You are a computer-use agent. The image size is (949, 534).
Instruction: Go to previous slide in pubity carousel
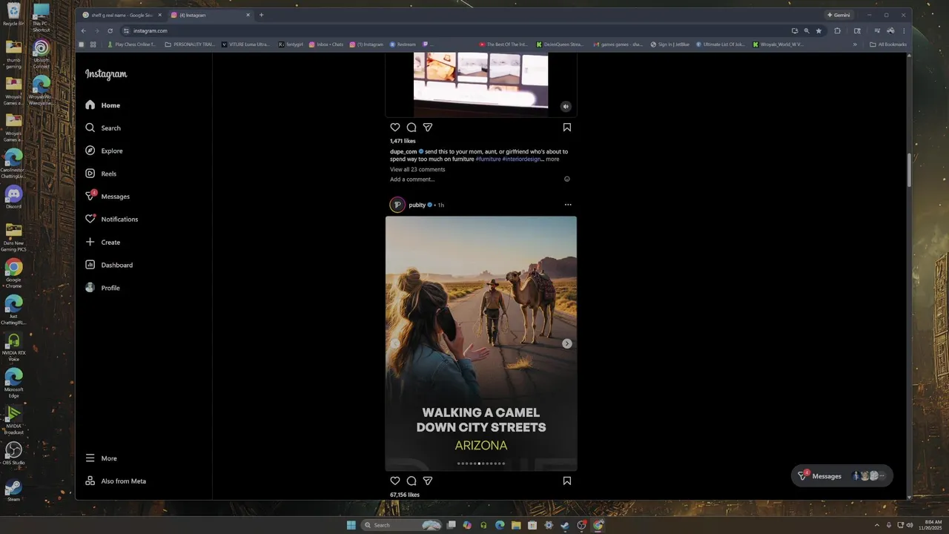pyautogui.click(x=395, y=343)
